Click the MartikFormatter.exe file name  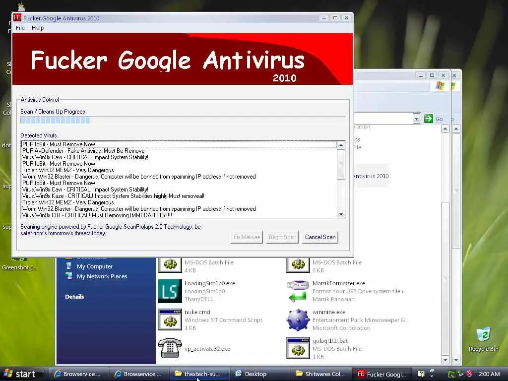point(338,283)
